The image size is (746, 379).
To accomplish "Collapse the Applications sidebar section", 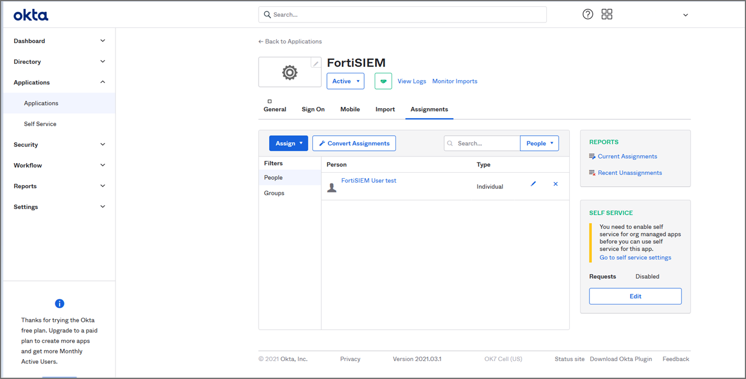I will tap(59, 82).
